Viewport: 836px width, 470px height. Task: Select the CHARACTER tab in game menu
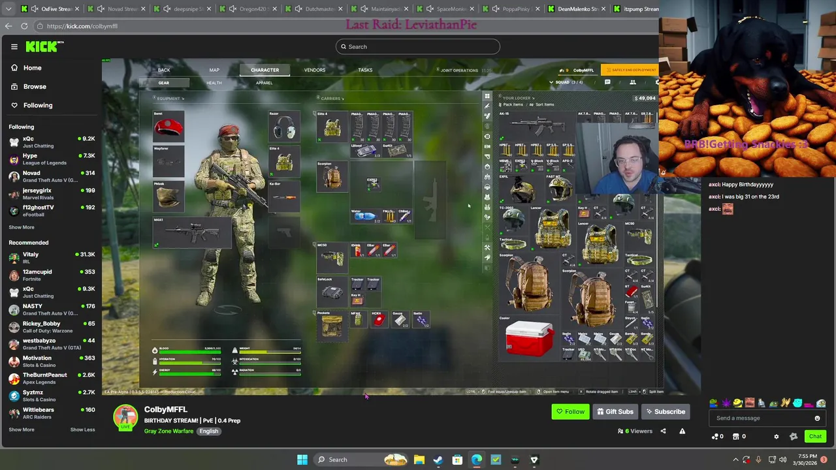265,70
